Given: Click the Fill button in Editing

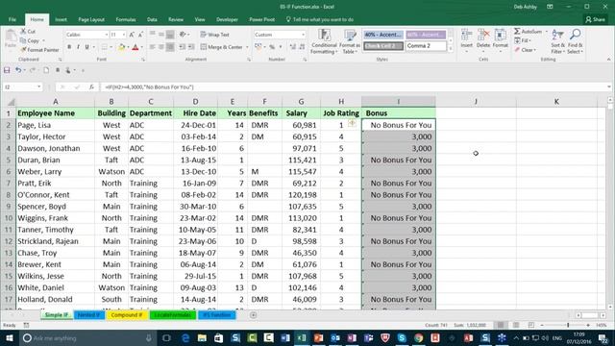Looking at the screenshot, I should pos(522,40).
